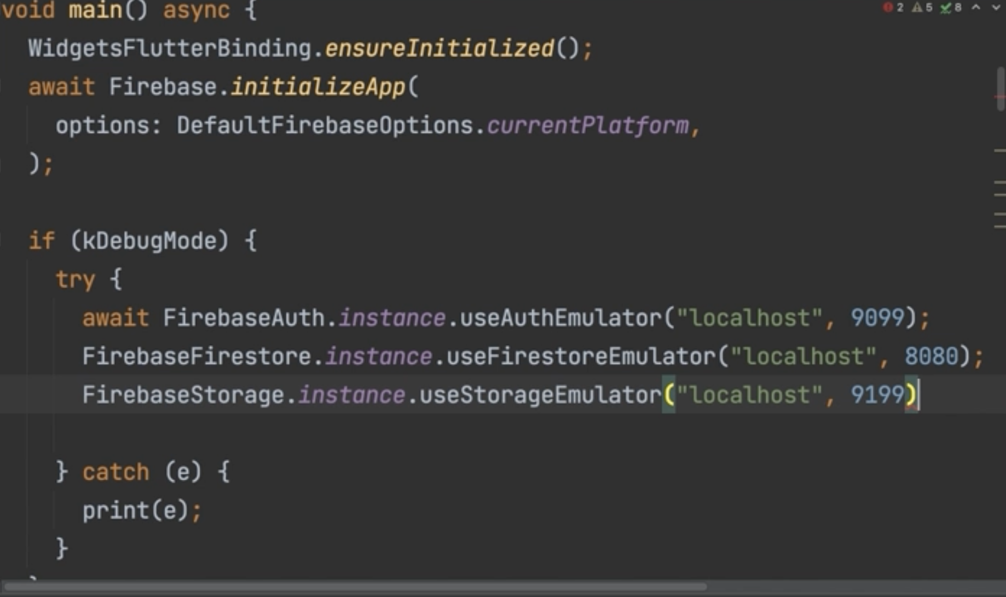
Task: Click port number 9199
Action: click(x=878, y=395)
